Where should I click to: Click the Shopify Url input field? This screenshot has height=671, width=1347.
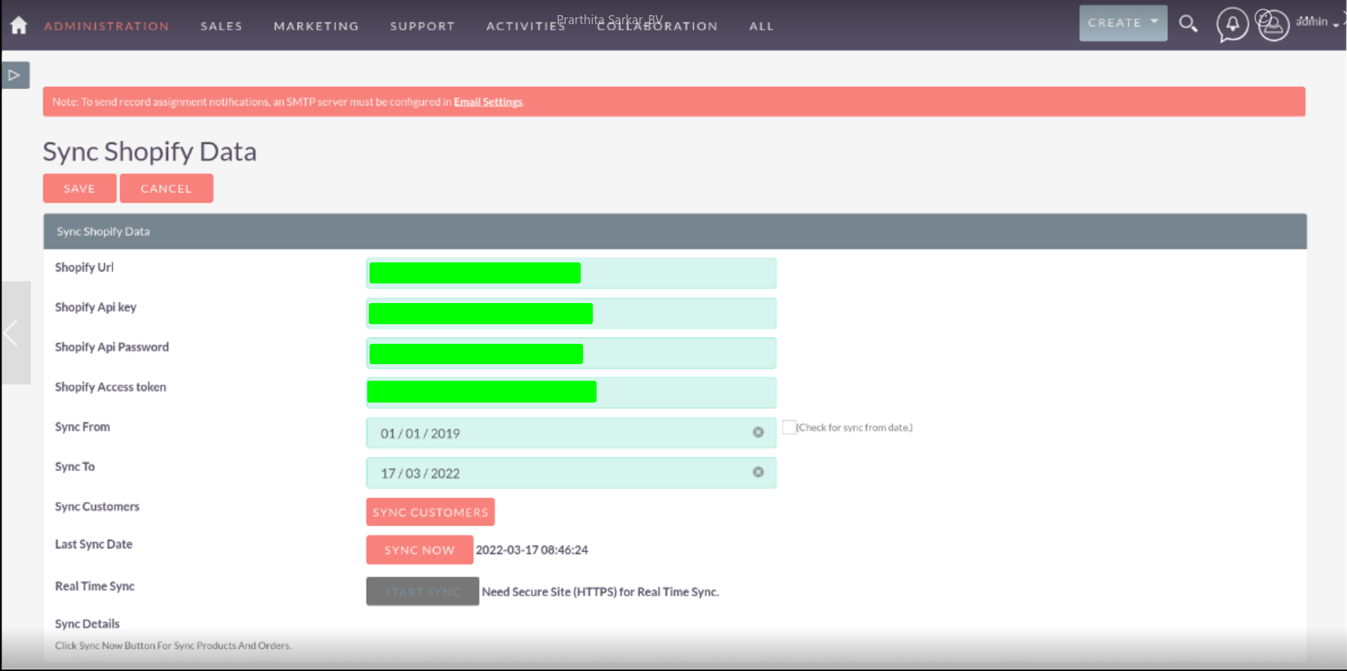pyautogui.click(x=571, y=273)
